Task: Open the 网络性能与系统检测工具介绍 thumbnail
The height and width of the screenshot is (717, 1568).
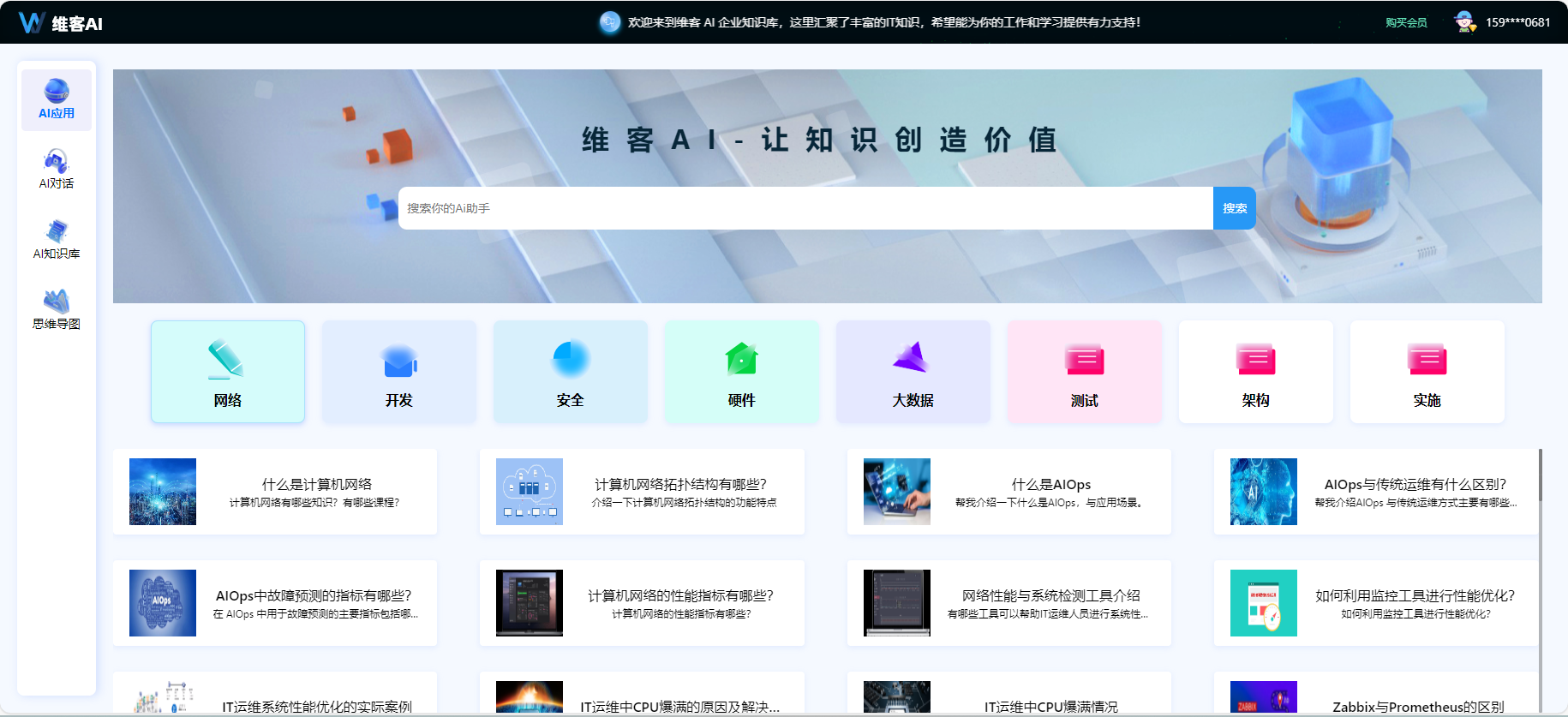Action: [897, 603]
